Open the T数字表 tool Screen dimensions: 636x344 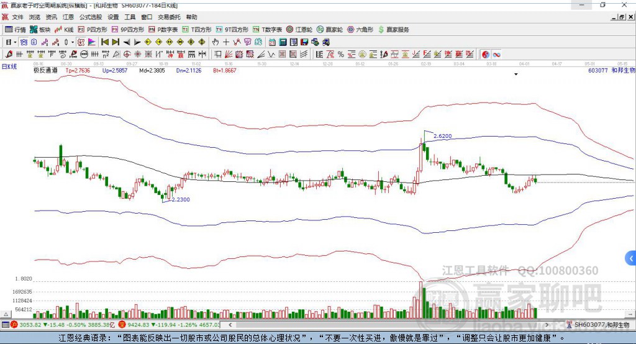pos(267,30)
